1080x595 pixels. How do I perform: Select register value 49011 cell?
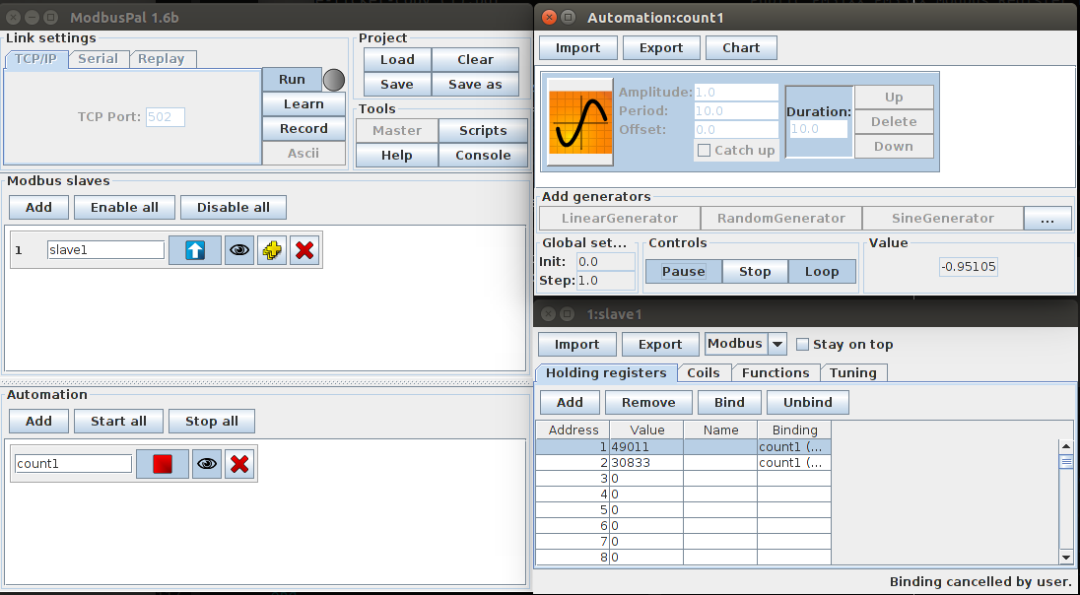point(646,447)
